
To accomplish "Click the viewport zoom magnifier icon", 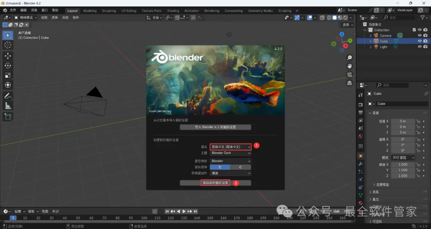I will click(x=349, y=58).
